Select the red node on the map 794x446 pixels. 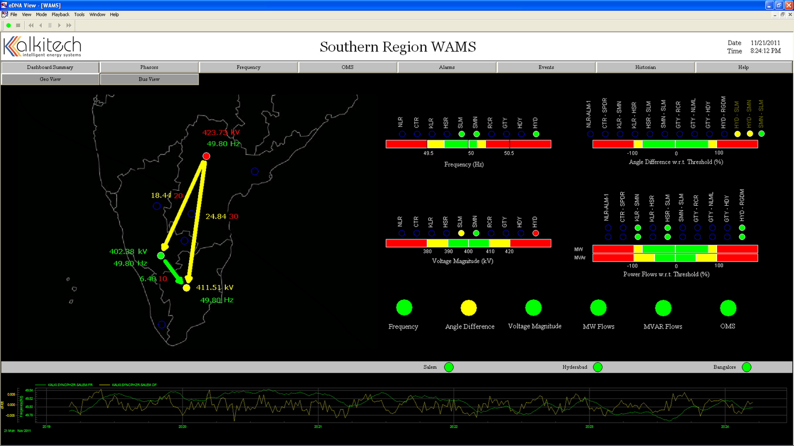[206, 156]
